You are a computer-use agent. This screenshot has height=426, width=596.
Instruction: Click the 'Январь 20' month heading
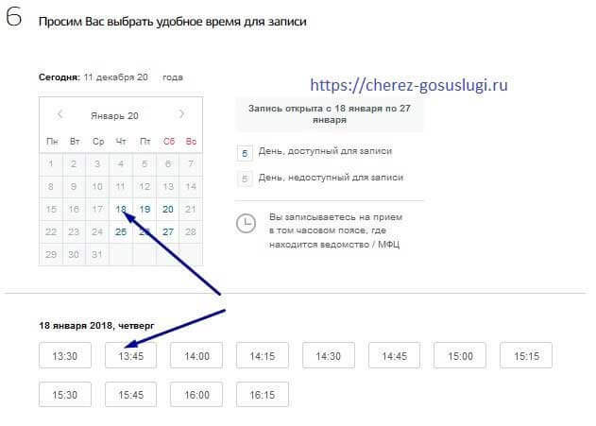click(114, 116)
